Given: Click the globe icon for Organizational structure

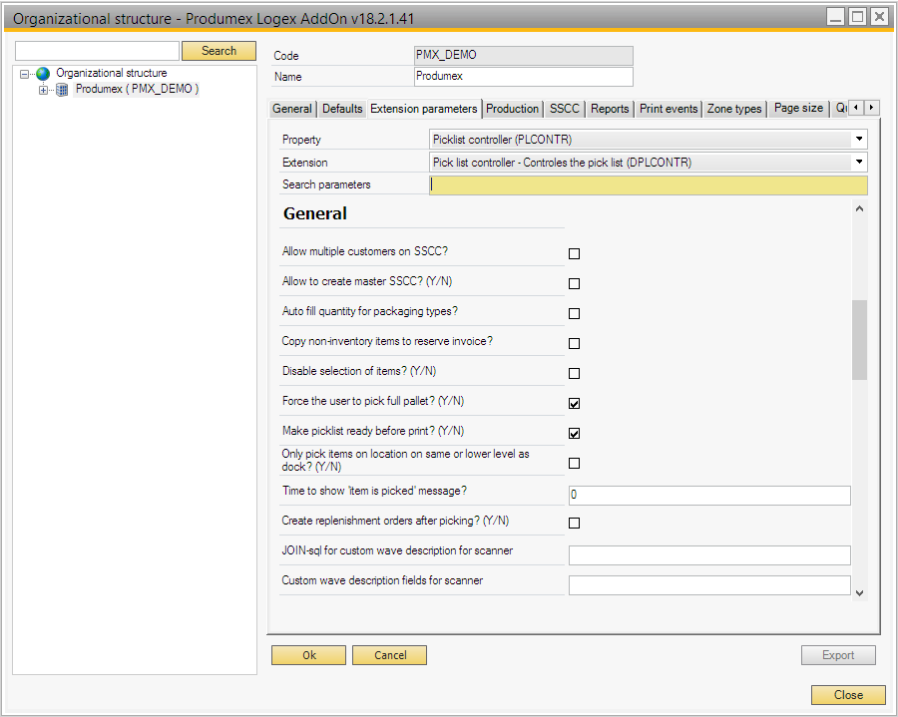Looking at the screenshot, I should click(x=42, y=73).
